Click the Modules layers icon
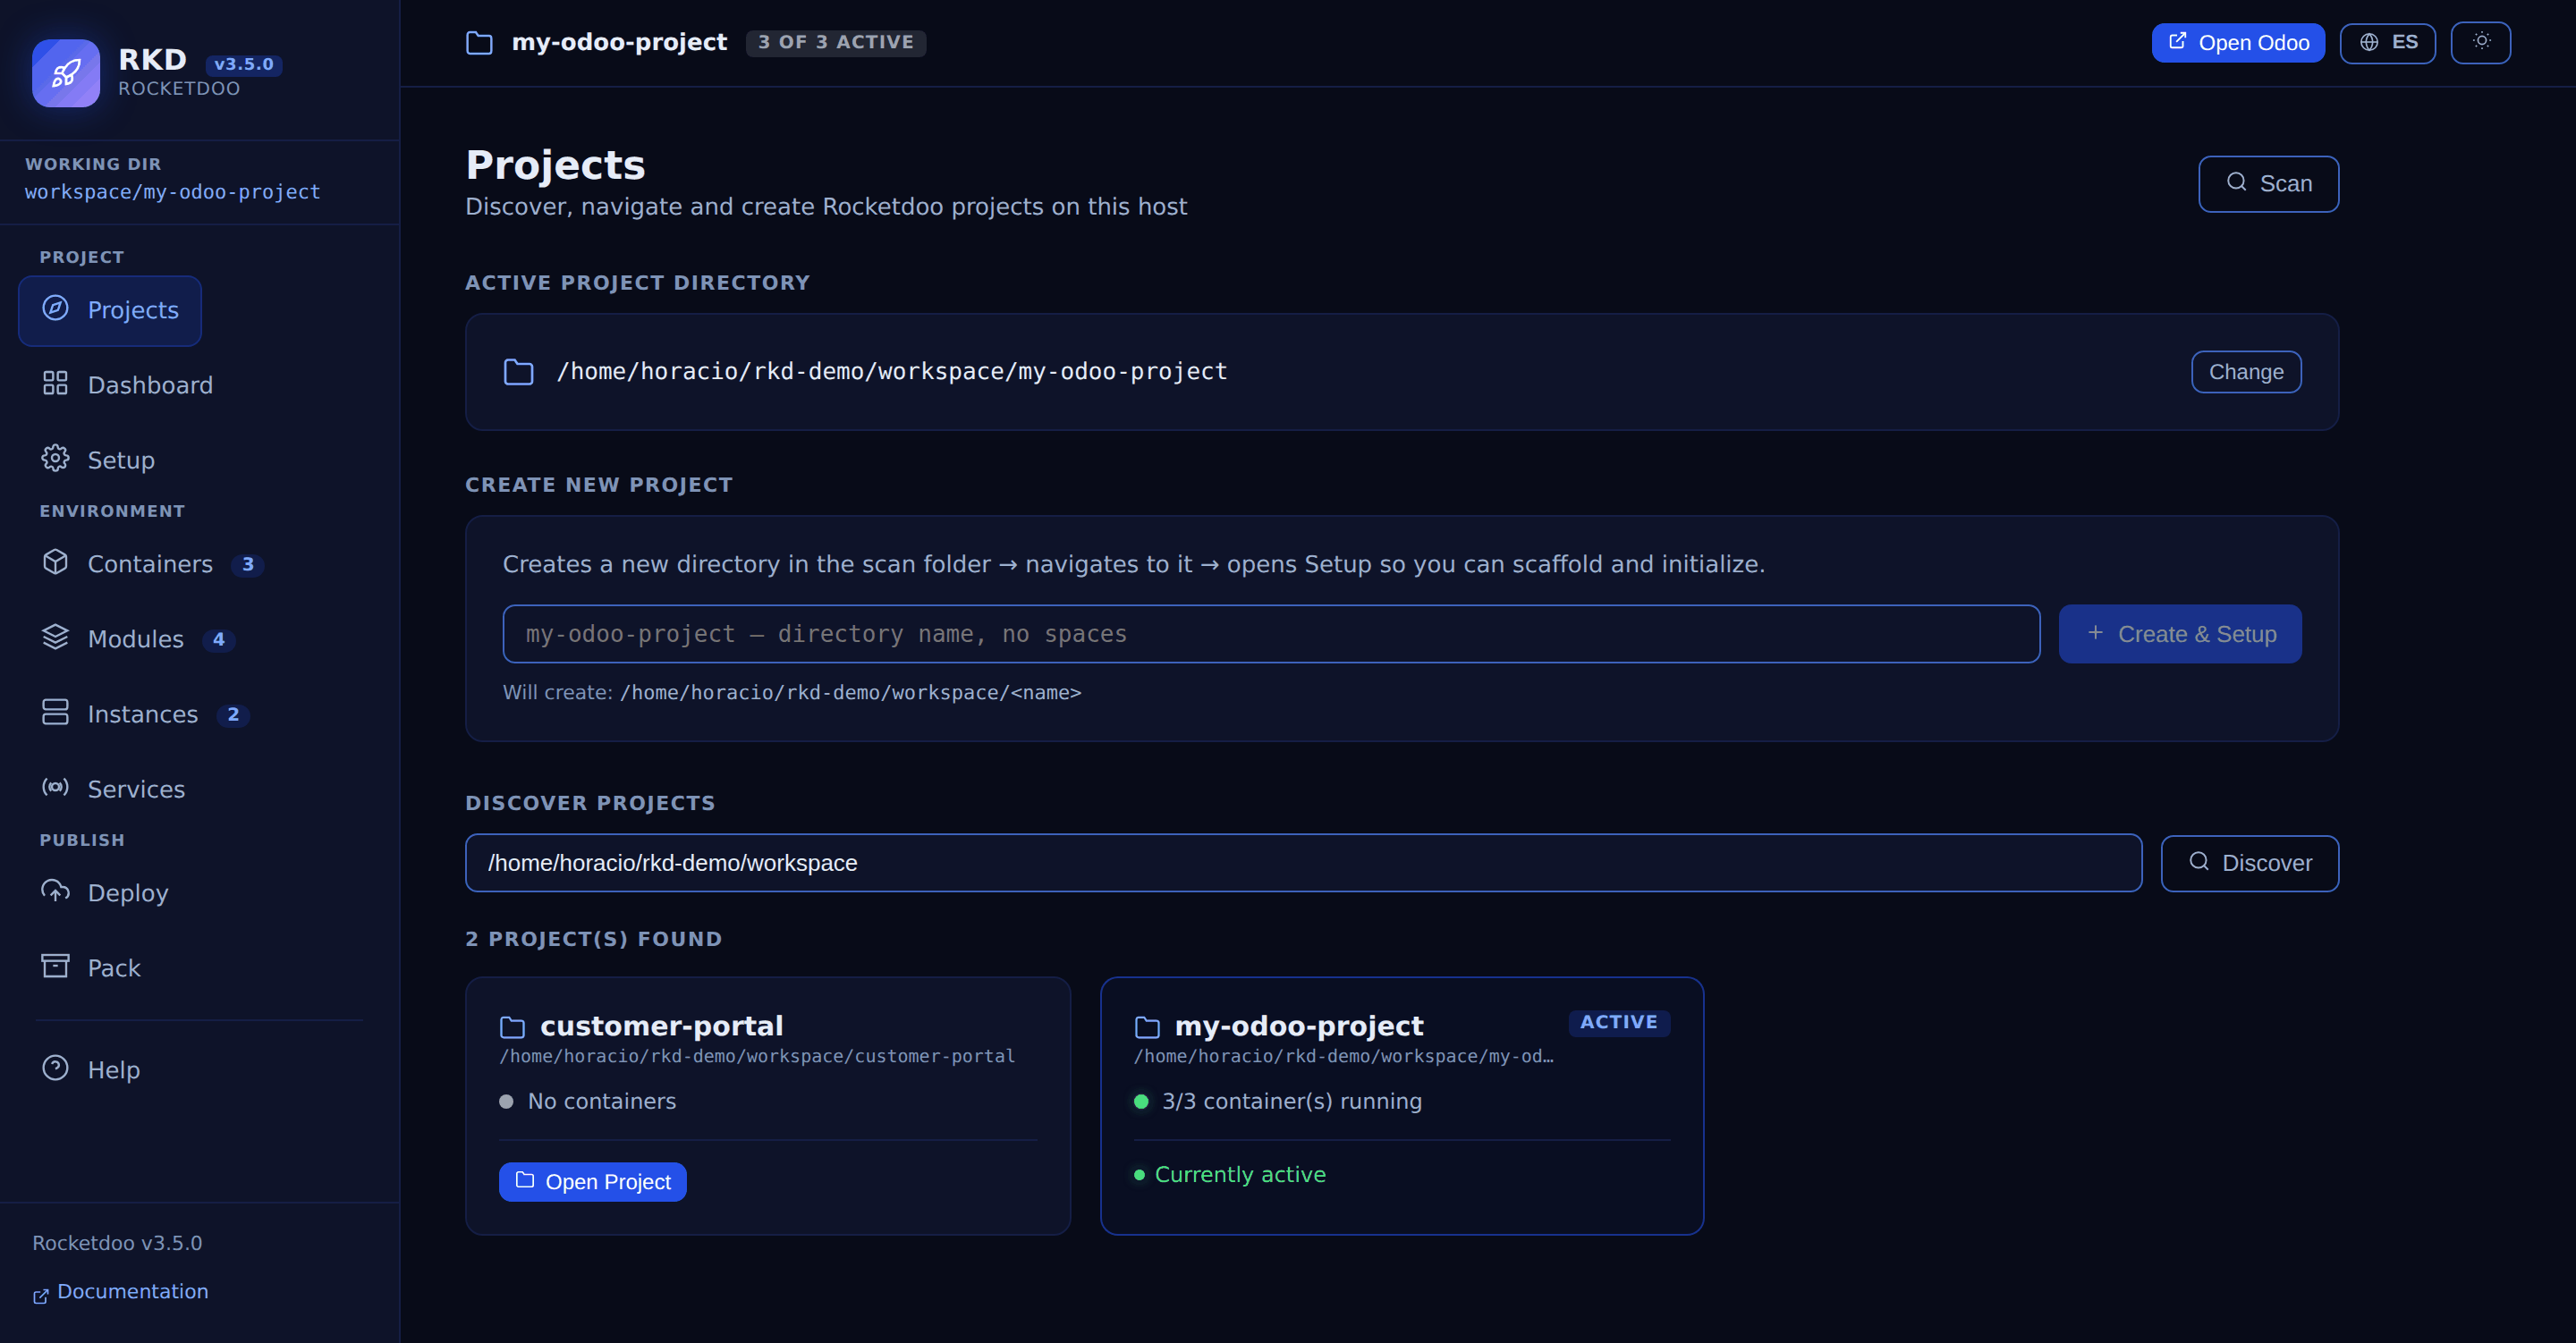 tap(56, 638)
